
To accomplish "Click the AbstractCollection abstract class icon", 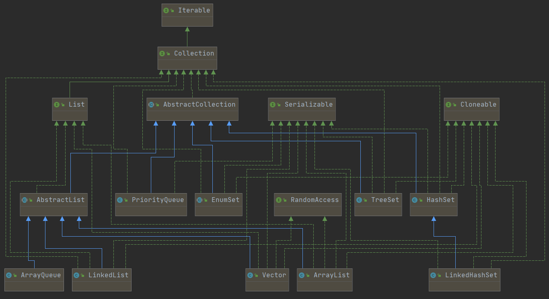I will (x=151, y=105).
